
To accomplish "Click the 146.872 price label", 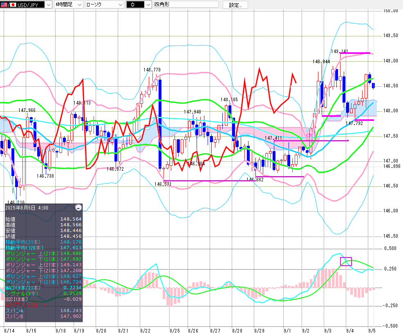I will (x=115, y=169).
